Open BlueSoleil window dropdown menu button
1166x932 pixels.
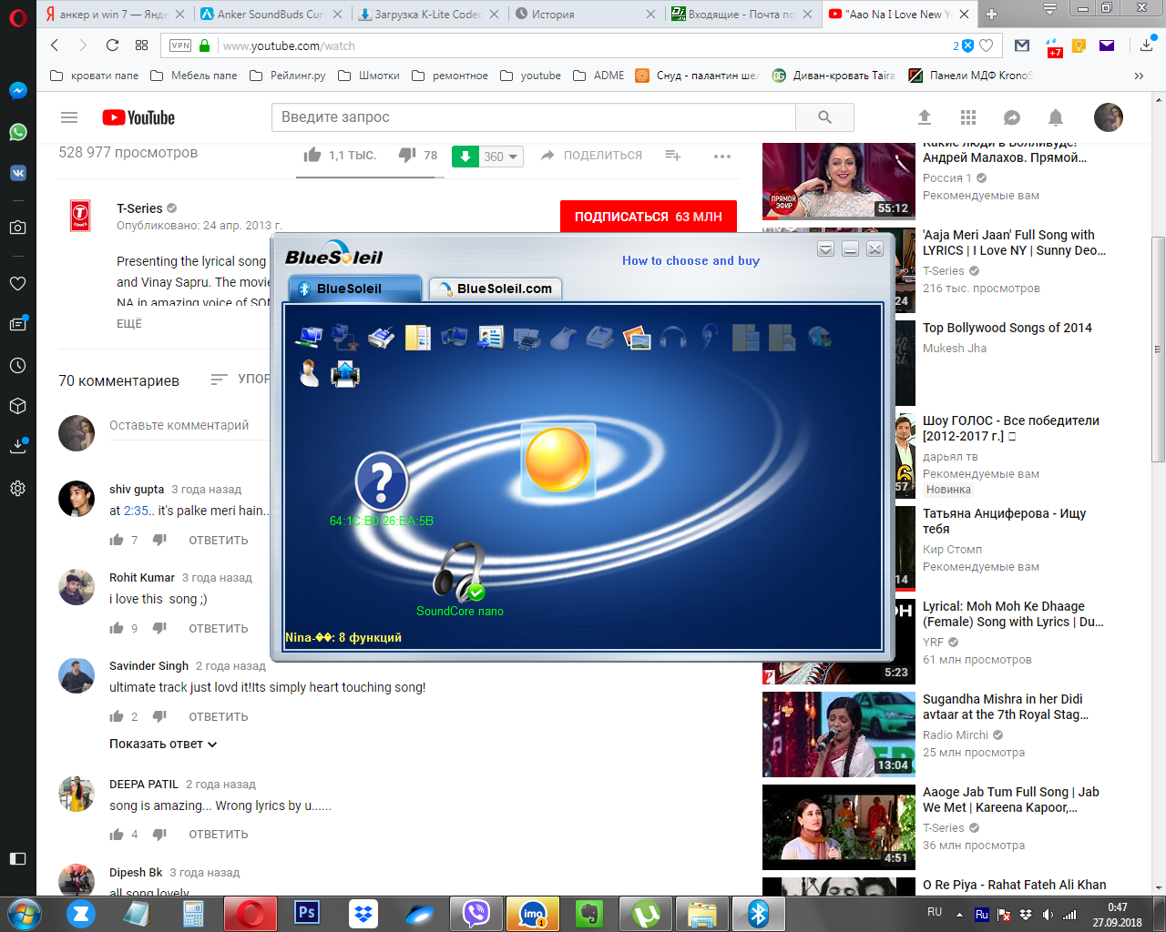825,249
